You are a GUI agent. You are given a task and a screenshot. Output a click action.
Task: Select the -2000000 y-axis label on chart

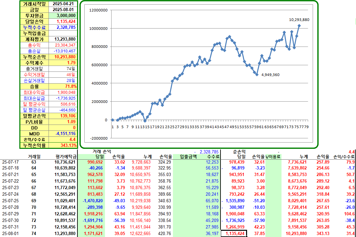tap(99, 138)
